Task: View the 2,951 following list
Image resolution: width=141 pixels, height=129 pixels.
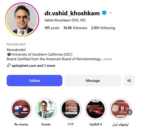Action: click(x=103, y=28)
